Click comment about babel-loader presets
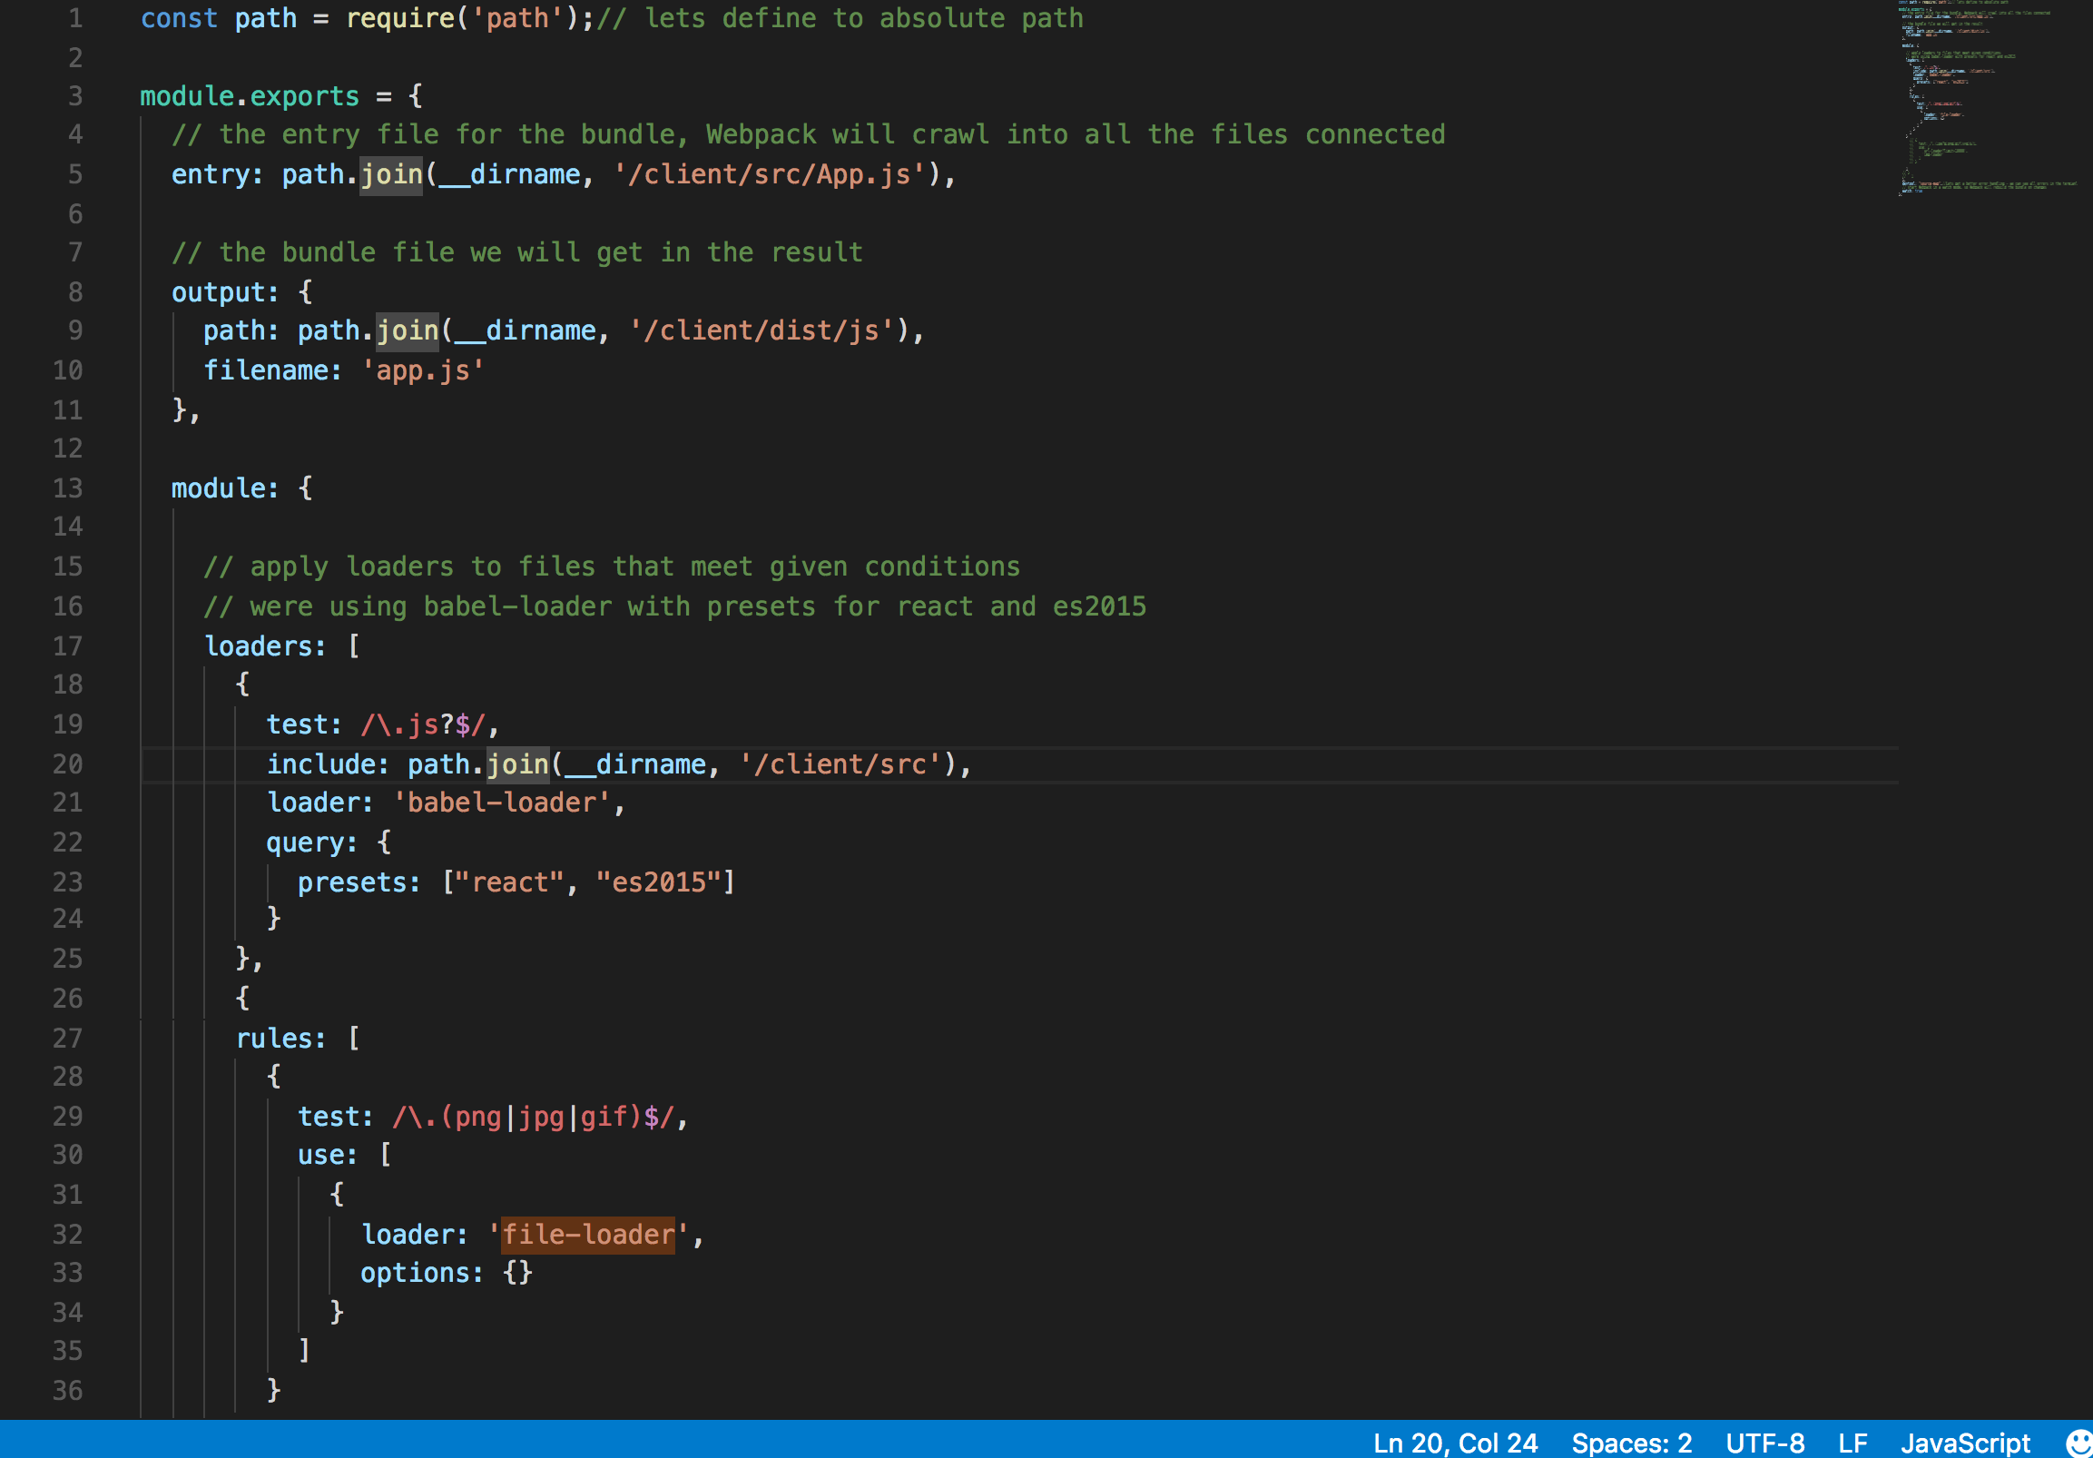Image resolution: width=2093 pixels, height=1458 pixels. pos(674,606)
